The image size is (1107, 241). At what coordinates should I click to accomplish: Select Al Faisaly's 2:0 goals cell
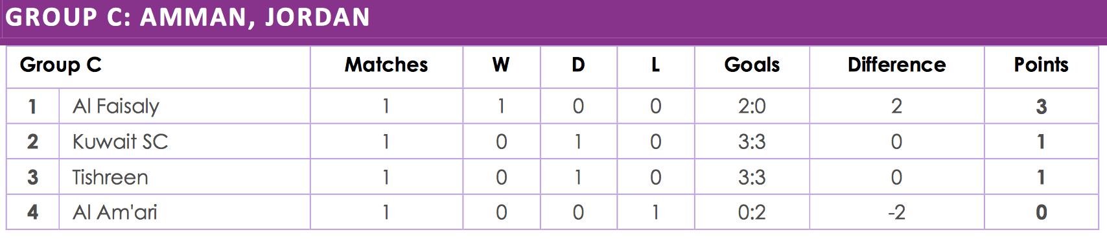752,106
